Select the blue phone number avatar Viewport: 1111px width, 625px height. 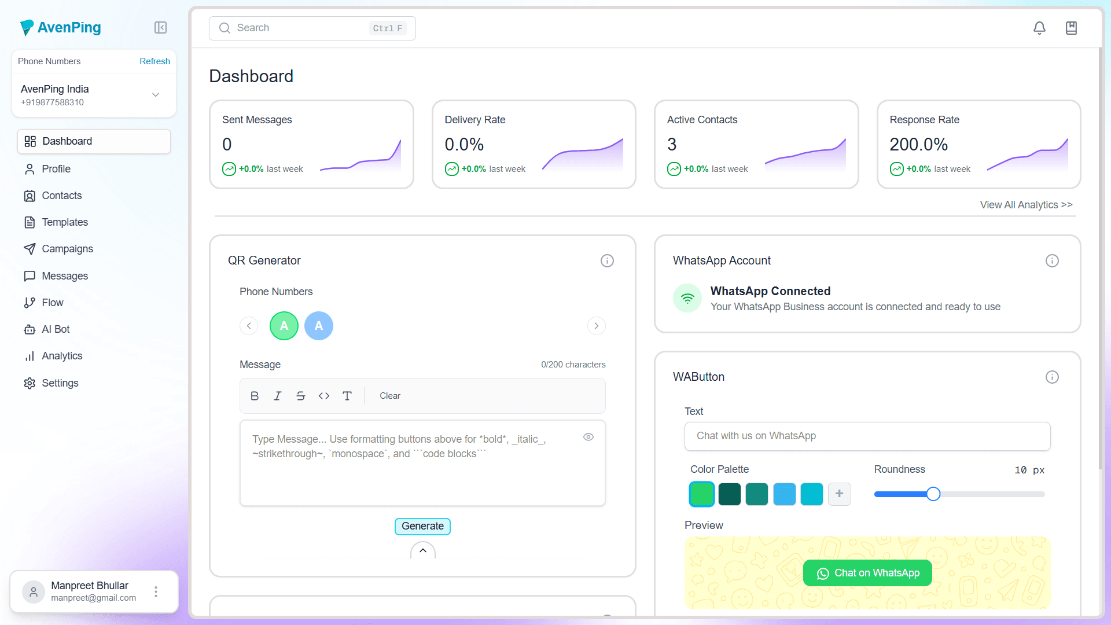pyautogui.click(x=319, y=326)
